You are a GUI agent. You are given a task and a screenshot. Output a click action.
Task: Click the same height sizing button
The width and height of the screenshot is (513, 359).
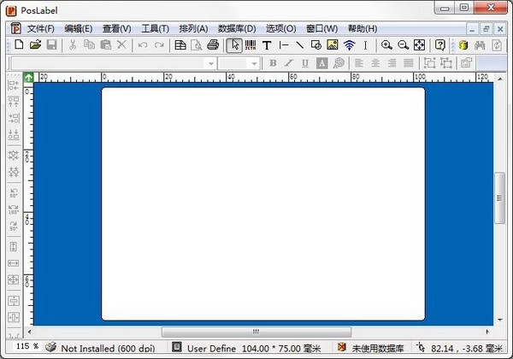(14, 246)
